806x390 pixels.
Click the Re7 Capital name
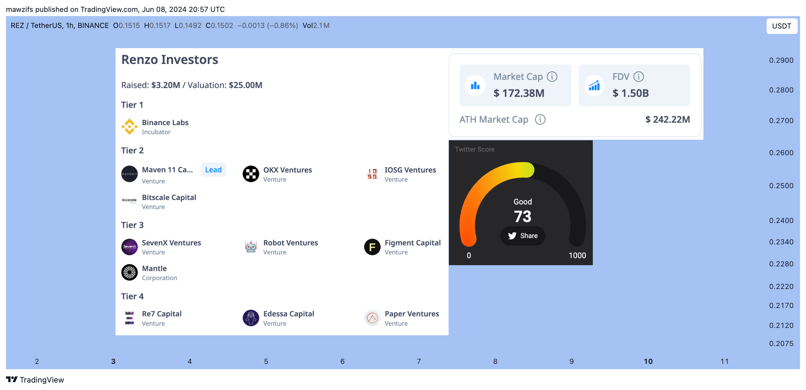coord(161,314)
